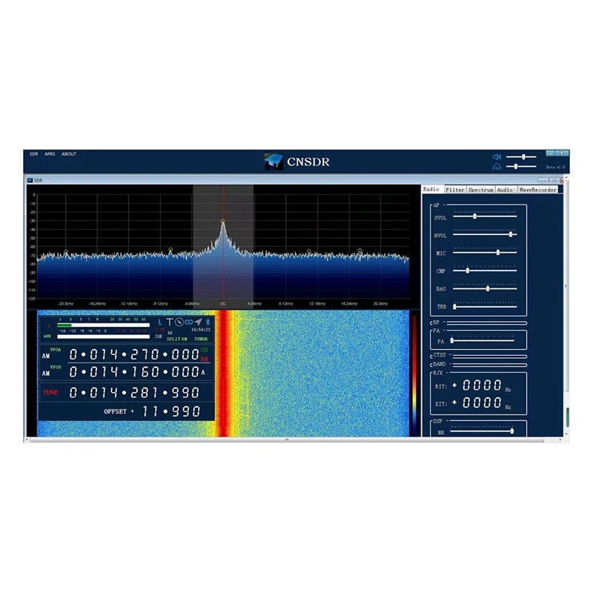The height and width of the screenshot is (593, 593).
Task: Adjust the MIC slider
Action: (x=498, y=252)
